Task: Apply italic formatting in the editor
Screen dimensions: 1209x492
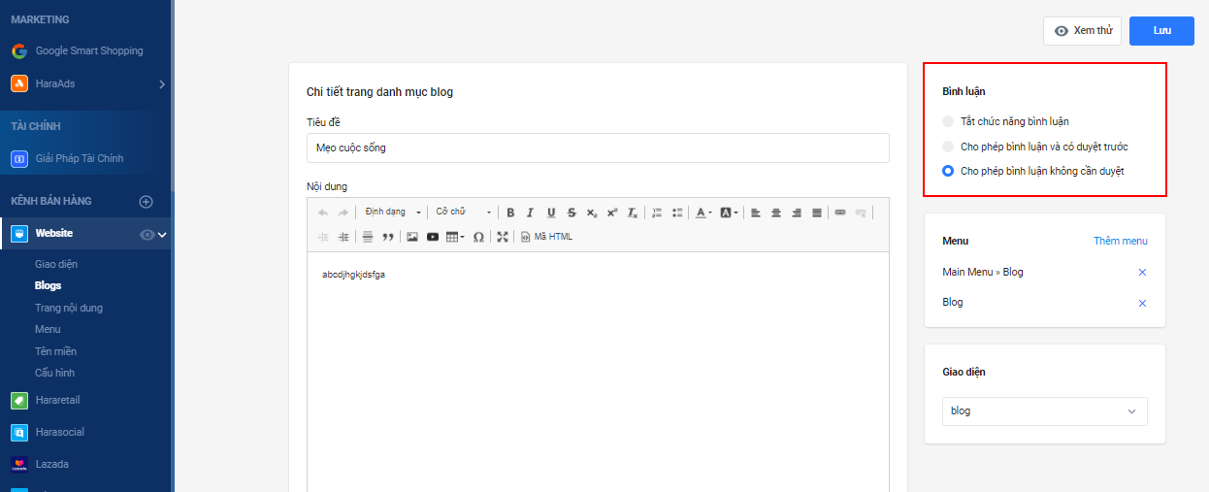Action: 530,213
